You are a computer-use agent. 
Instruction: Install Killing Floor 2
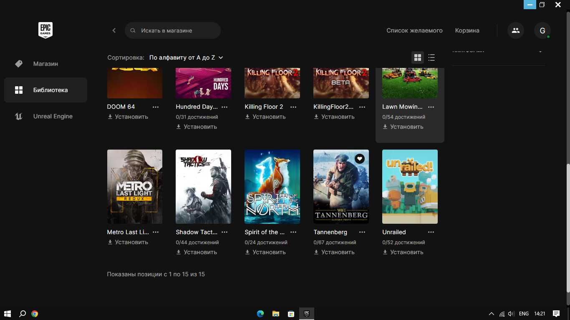pyautogui.click(x=265, y=117)
